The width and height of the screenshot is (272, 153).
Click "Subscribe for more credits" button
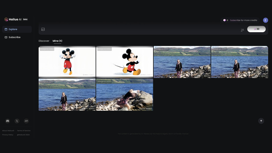tap(240, 20)
